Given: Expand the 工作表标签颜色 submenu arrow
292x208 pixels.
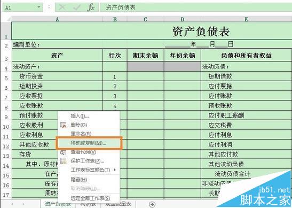Looking at the screenshot, I should (x=115, y=170).
